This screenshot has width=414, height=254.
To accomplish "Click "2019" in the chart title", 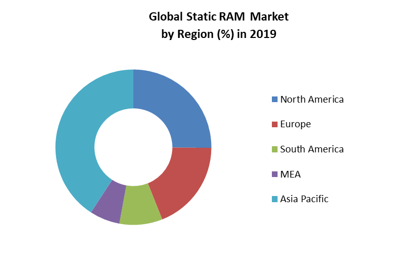I will point(264,35).
